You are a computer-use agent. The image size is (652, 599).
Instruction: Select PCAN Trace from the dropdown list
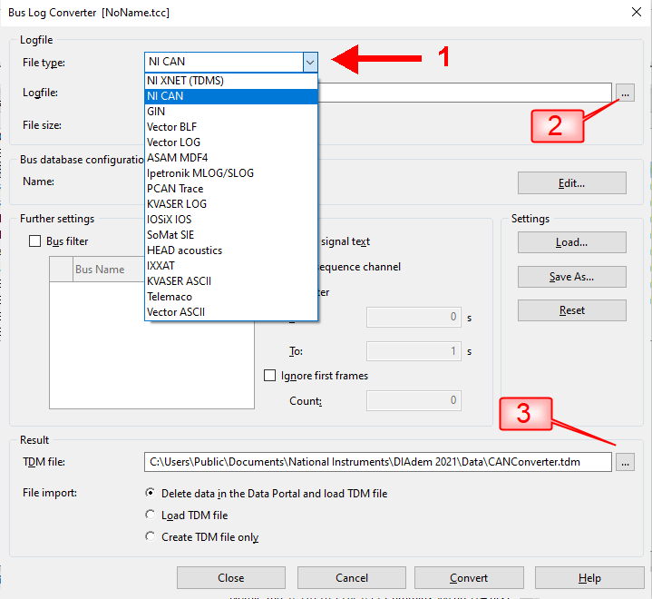point(174,189)
